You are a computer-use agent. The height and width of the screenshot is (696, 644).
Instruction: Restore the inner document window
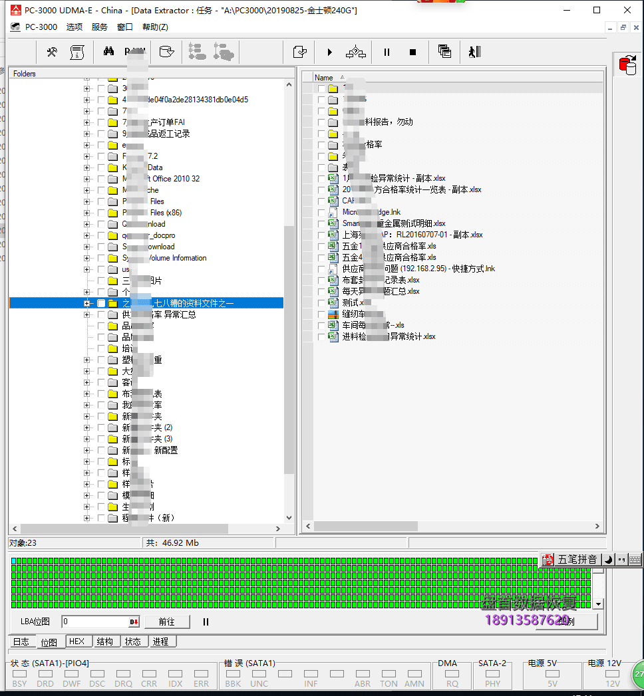(x=623, y=27)
